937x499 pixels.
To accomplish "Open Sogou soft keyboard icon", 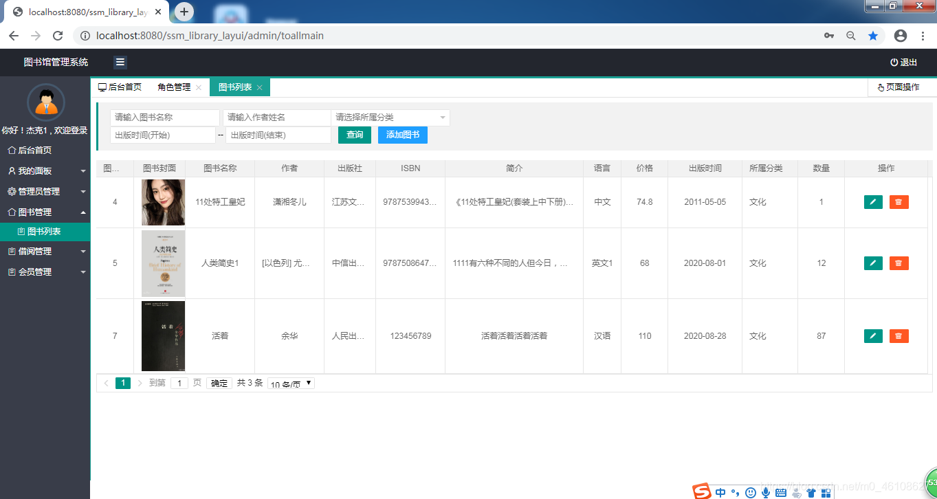I will 781,492.
